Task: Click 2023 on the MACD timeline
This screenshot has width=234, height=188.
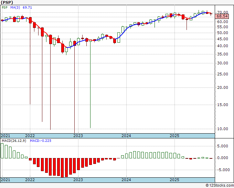Action: click(x=78, y=180)
